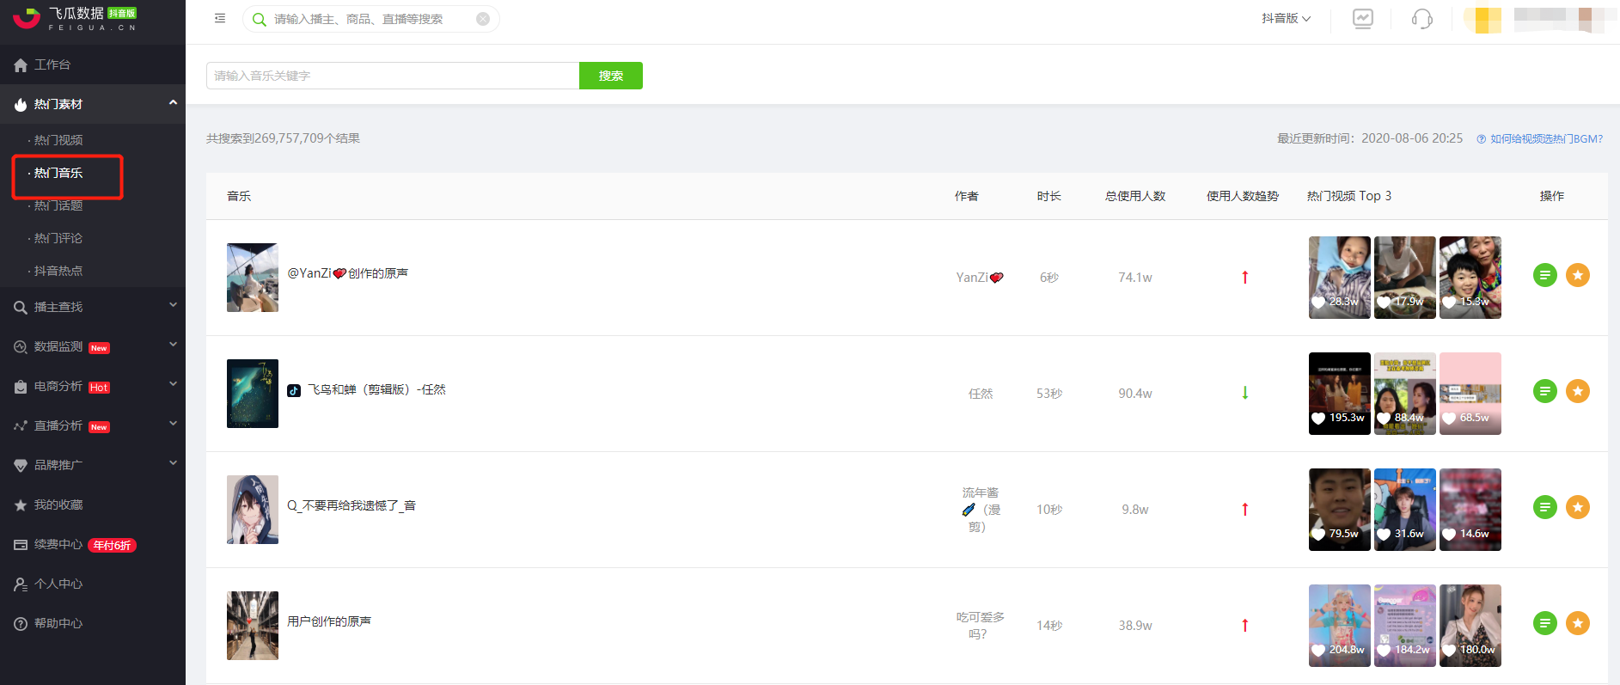Star the Q_不要再给我遗憾了 music
The height and width of the screenshot is (685, 1620).
click(1578, 507)
